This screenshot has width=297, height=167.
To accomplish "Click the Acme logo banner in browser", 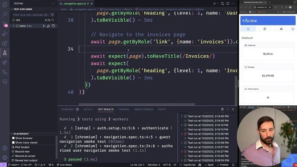I will click(268, 20).
